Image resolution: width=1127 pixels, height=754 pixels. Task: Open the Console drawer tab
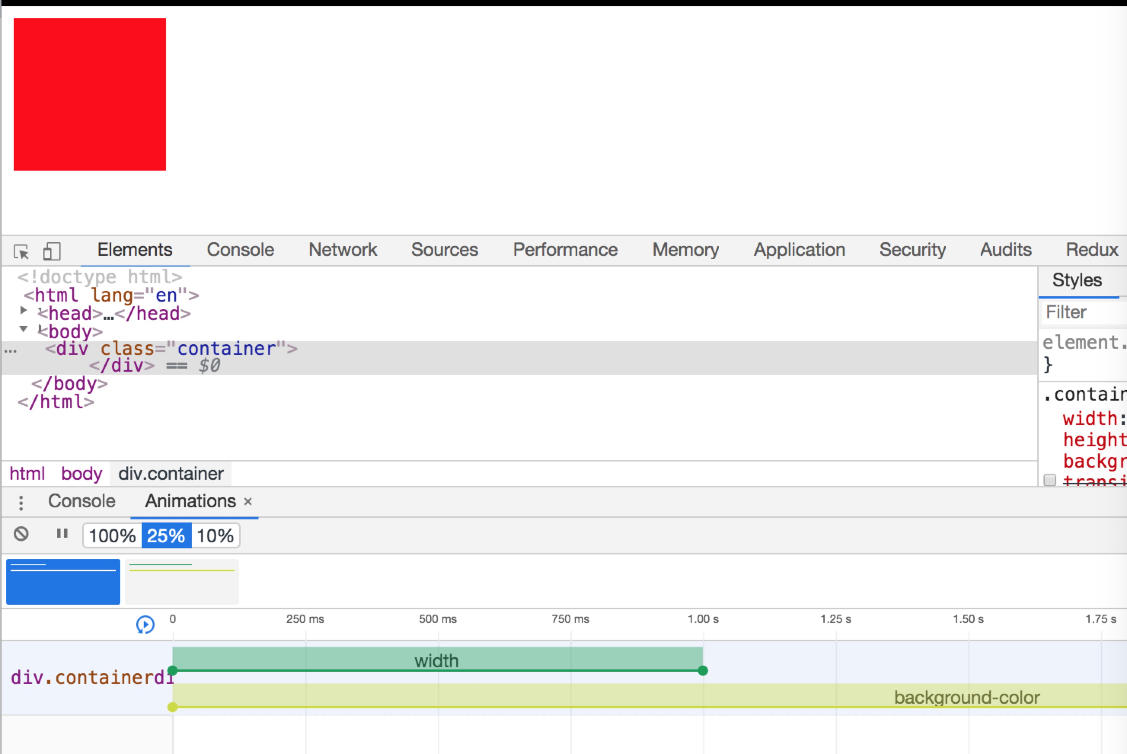tap(82, 501)
